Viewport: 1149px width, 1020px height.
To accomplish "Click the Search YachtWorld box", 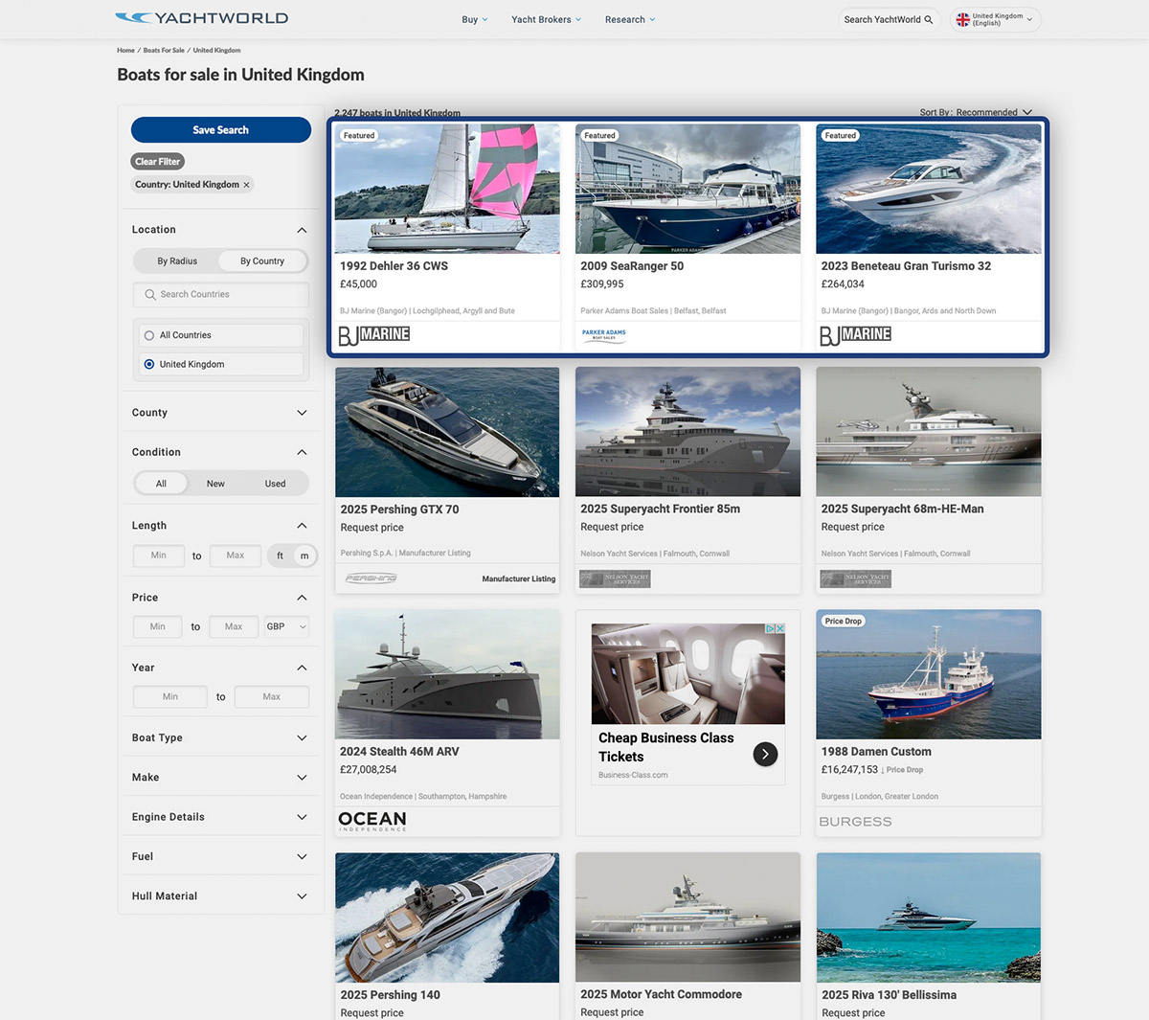I will pyautogui.click(x=888, y=19).
